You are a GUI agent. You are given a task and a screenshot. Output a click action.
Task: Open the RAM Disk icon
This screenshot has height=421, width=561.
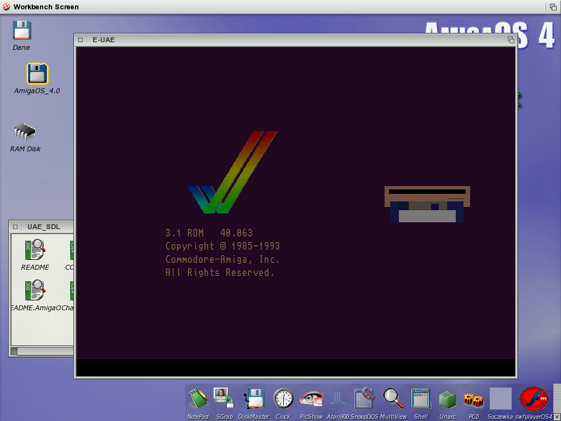(x=25, y=132)
